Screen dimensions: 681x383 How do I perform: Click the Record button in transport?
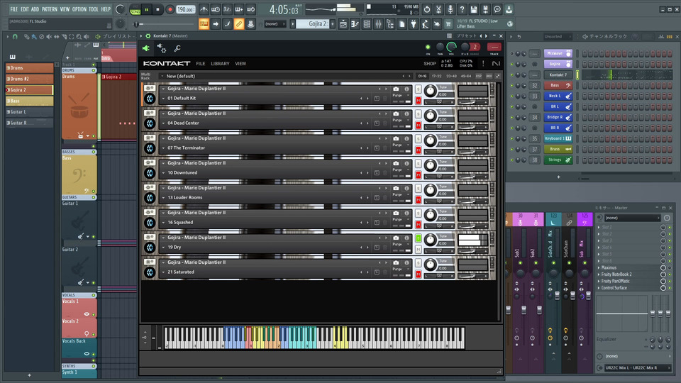[170, 9]
